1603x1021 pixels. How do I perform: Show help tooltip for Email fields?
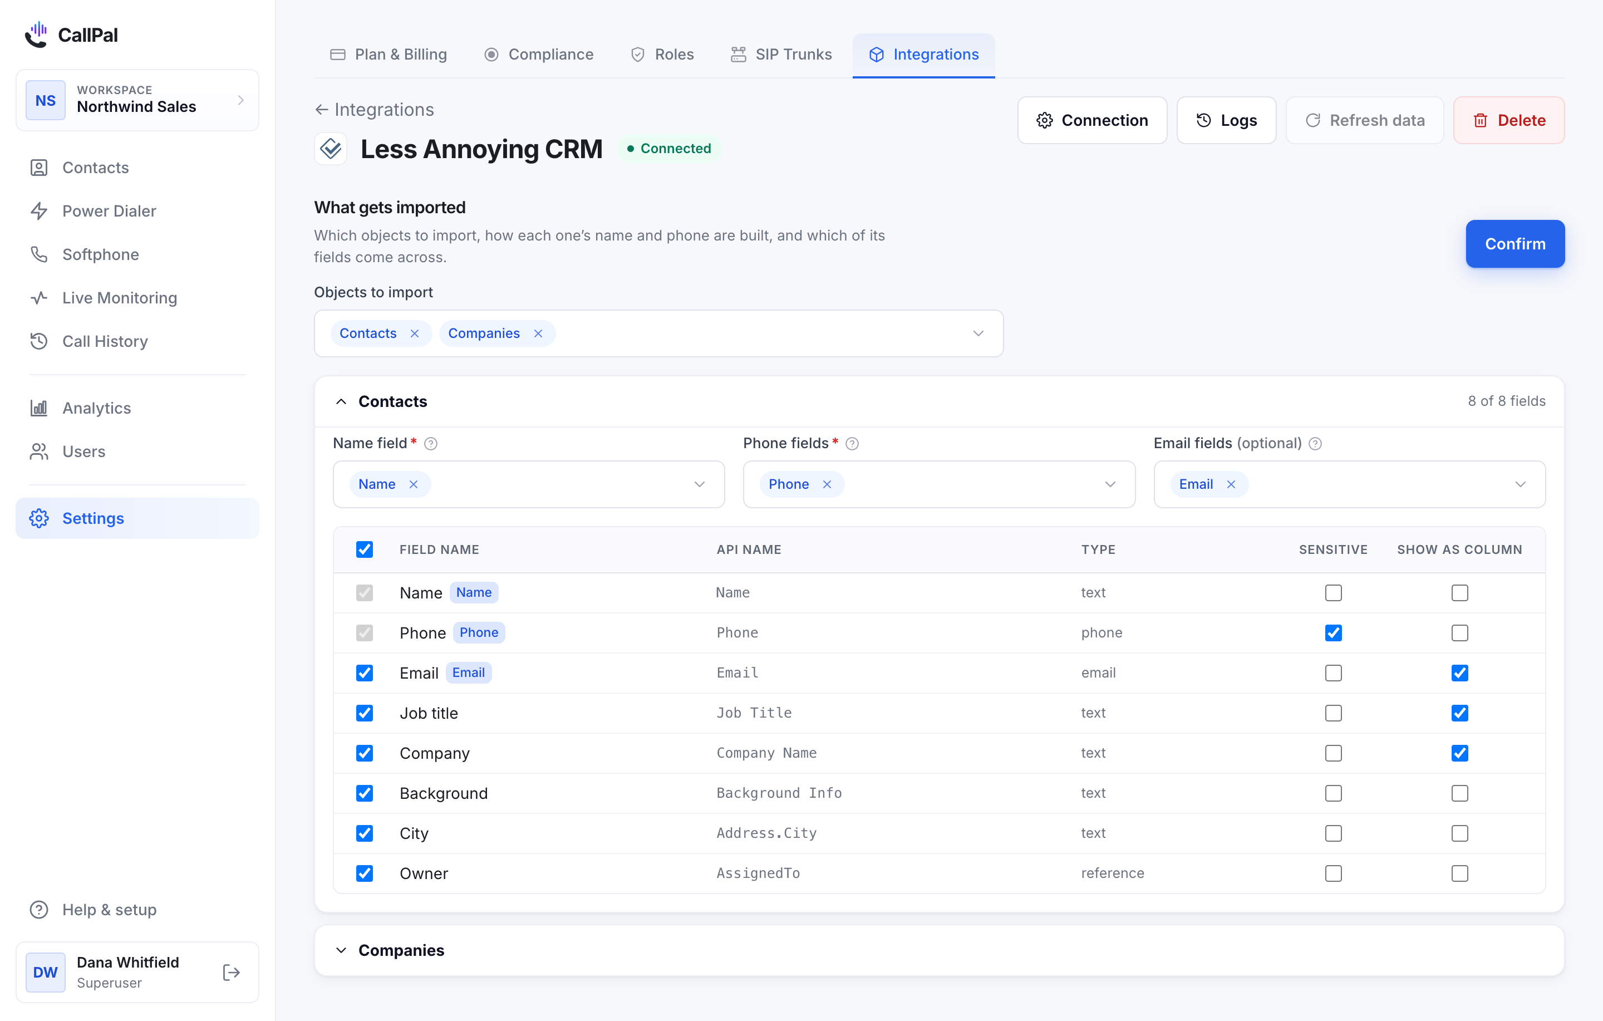tap(1315, 444)
